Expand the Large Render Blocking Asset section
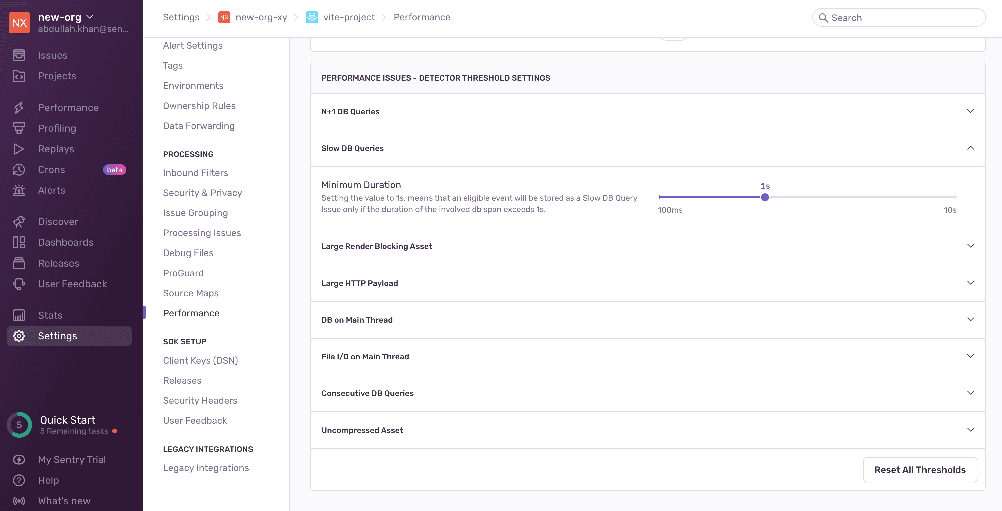Viewport: 1002px width, 511px height. point(648,246)
